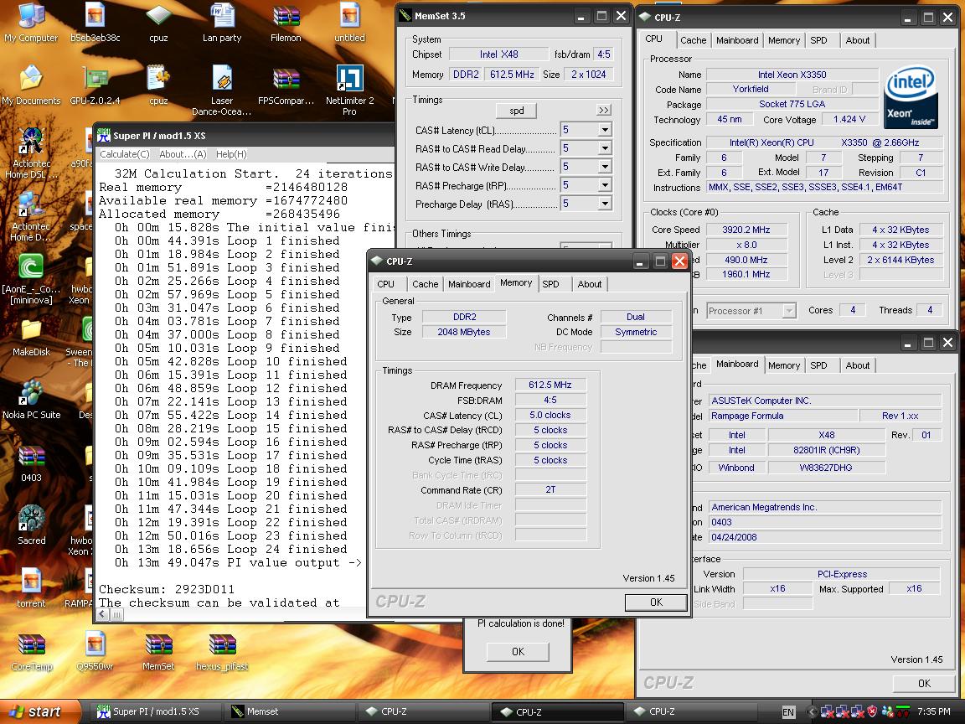The width and height of the screenshot is (965, 724).
Task: Click Intel Xeon X3350 name field
Action: point(792,75)
